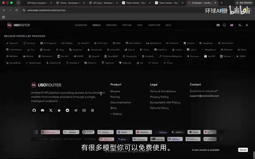255x159 pixels.
Task: Select the Google provider chip
Action: pos(45,49)
